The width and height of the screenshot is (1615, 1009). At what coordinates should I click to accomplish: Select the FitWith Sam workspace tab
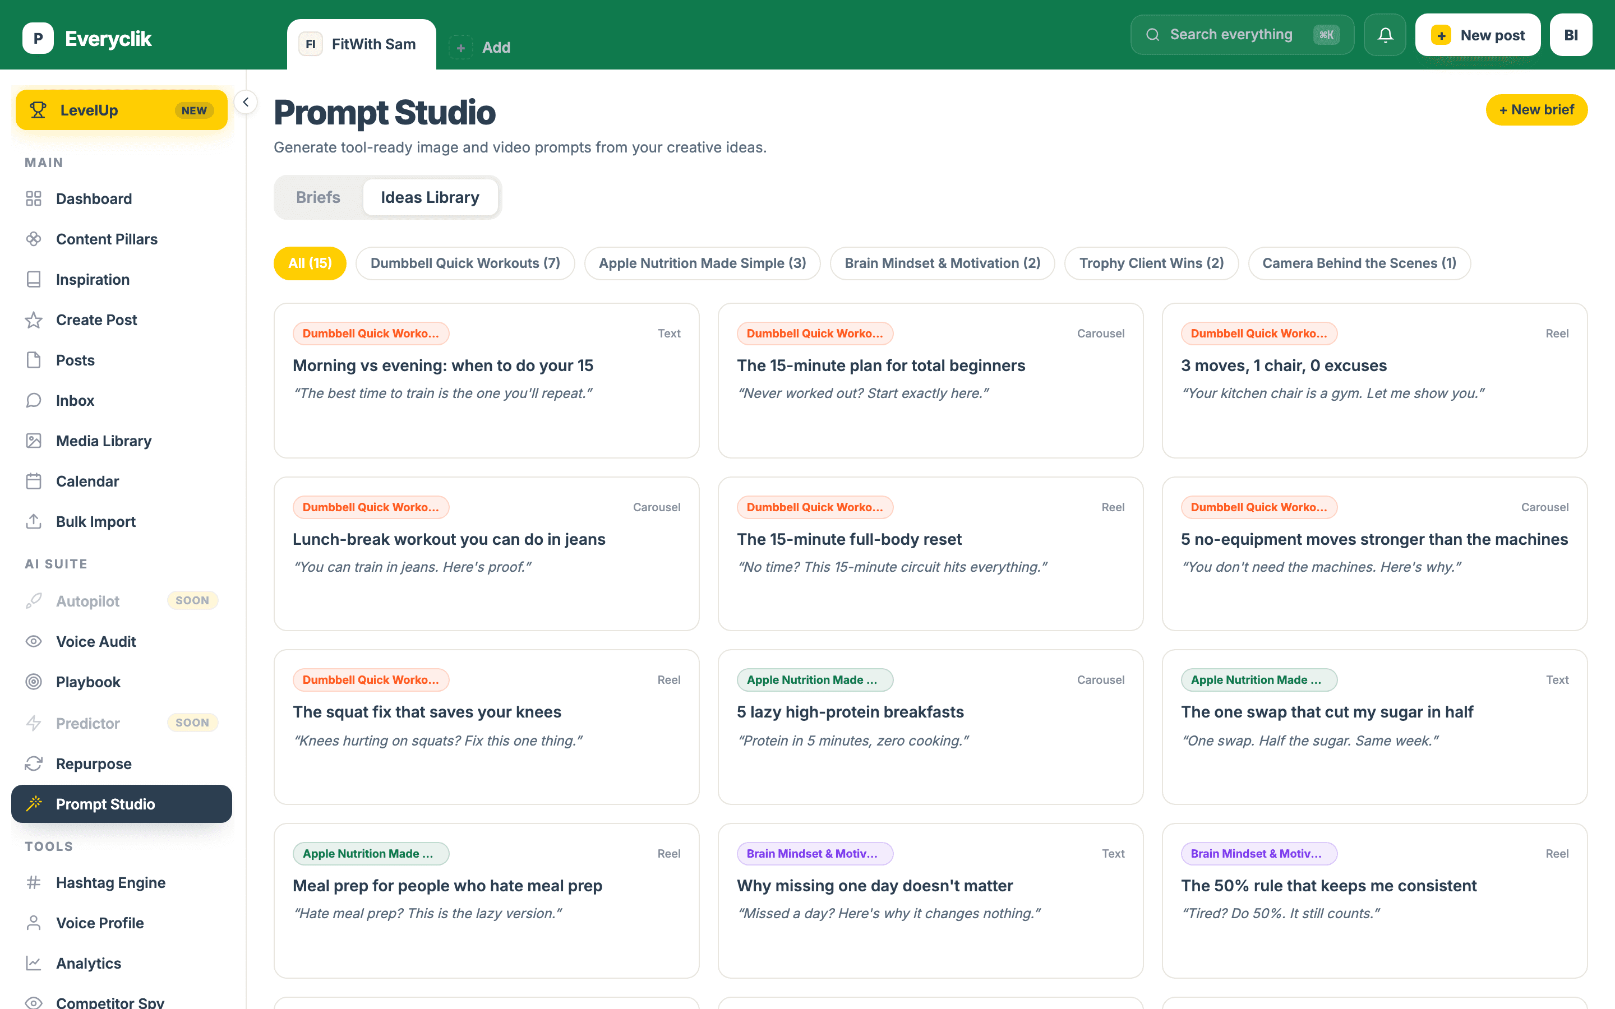click(362, 44)
